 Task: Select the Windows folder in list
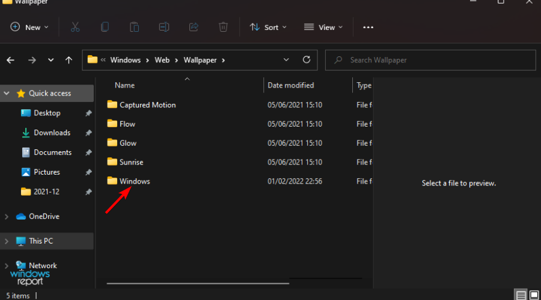(135, 181)
